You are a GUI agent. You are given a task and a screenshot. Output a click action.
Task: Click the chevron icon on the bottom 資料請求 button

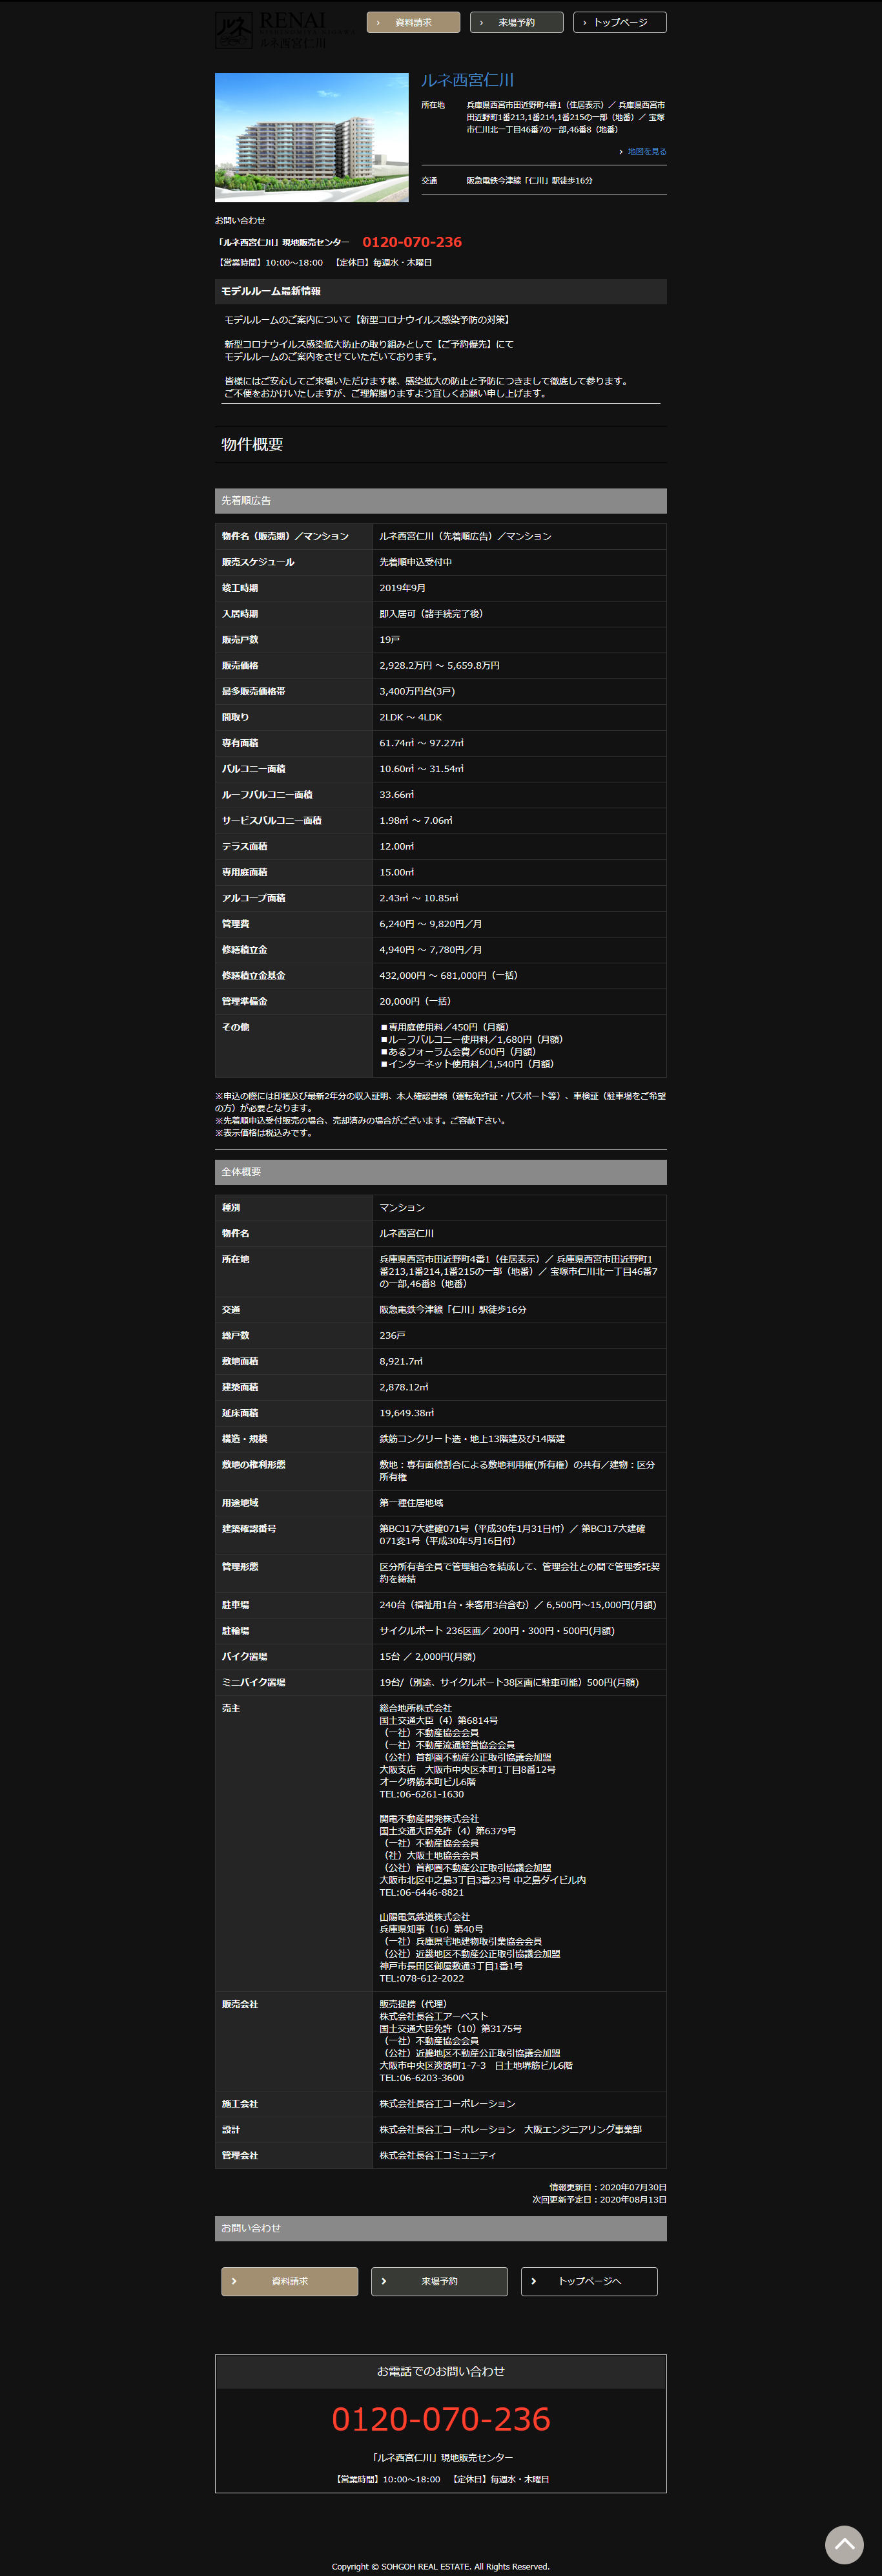(x=234, y=2281)
